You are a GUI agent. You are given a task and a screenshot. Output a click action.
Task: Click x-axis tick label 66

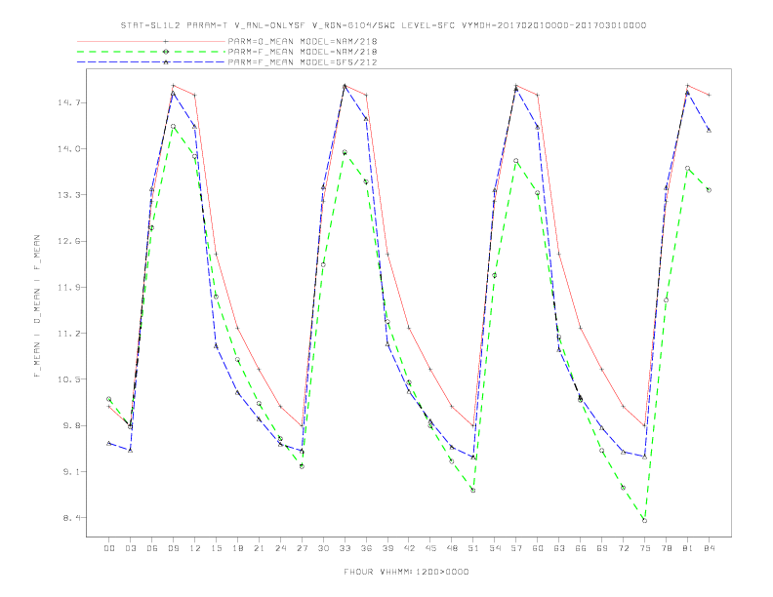point(581,548)
